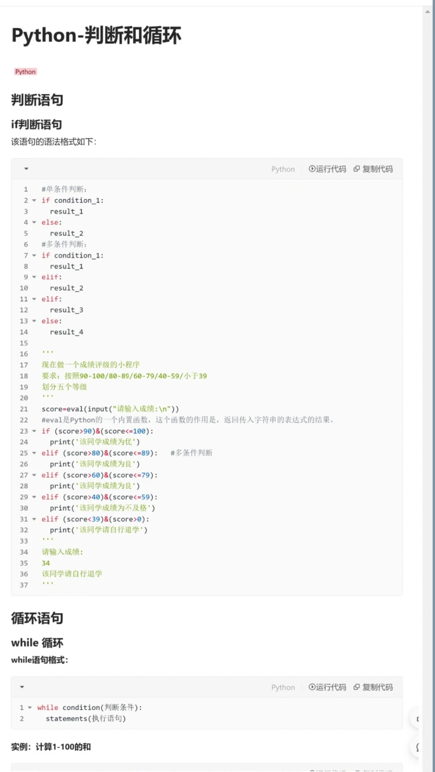This screenshot has height=772, width=435.
Task: Collapse the first code block with its header arrow
Action: [26, 169]
